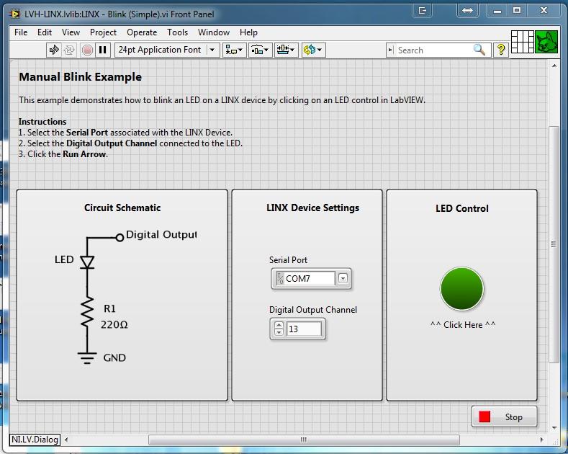This screenshot has width=568, height=454.
Task: Click the horizontal scrollbar left arrow
Action: 66,440
